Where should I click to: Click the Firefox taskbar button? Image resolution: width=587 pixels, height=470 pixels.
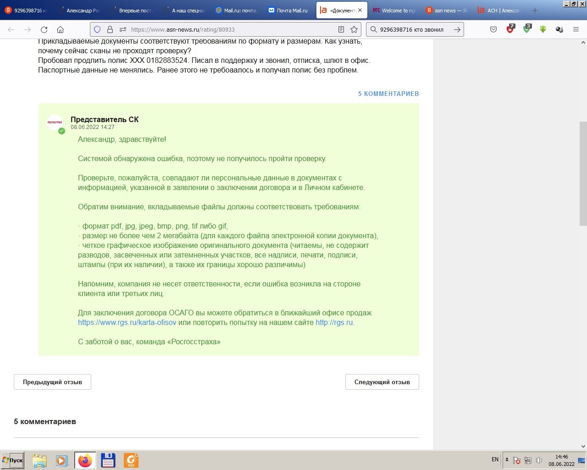[85, 460]
